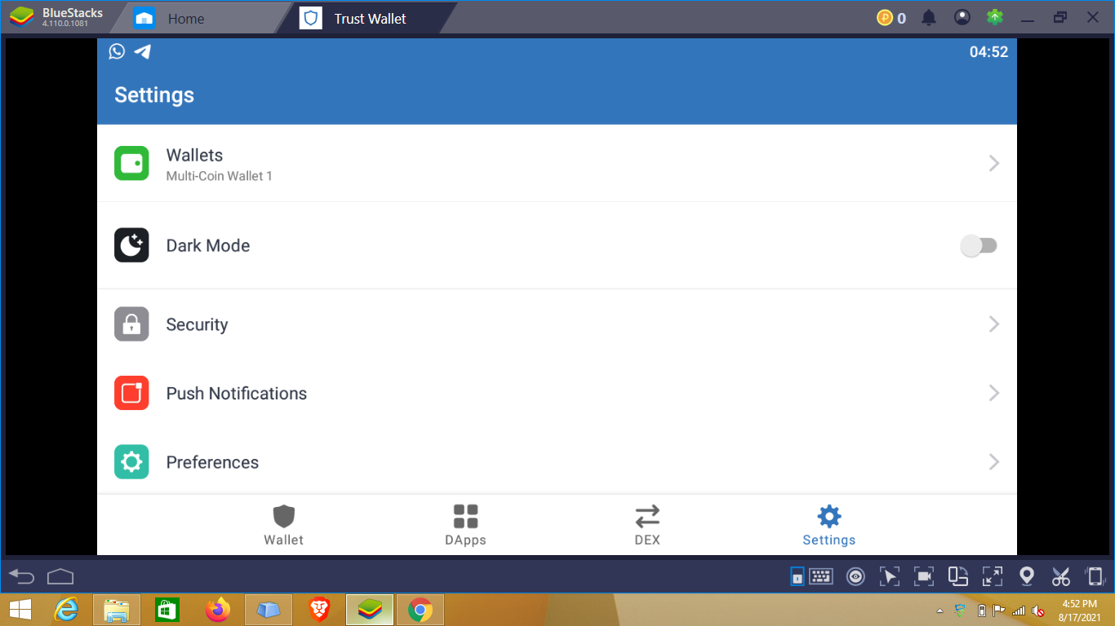Open the taskbar clock showing 4:52 PM
Image resolution: width=1115 pixels, height=626 pixels.
click(1080, 611)
